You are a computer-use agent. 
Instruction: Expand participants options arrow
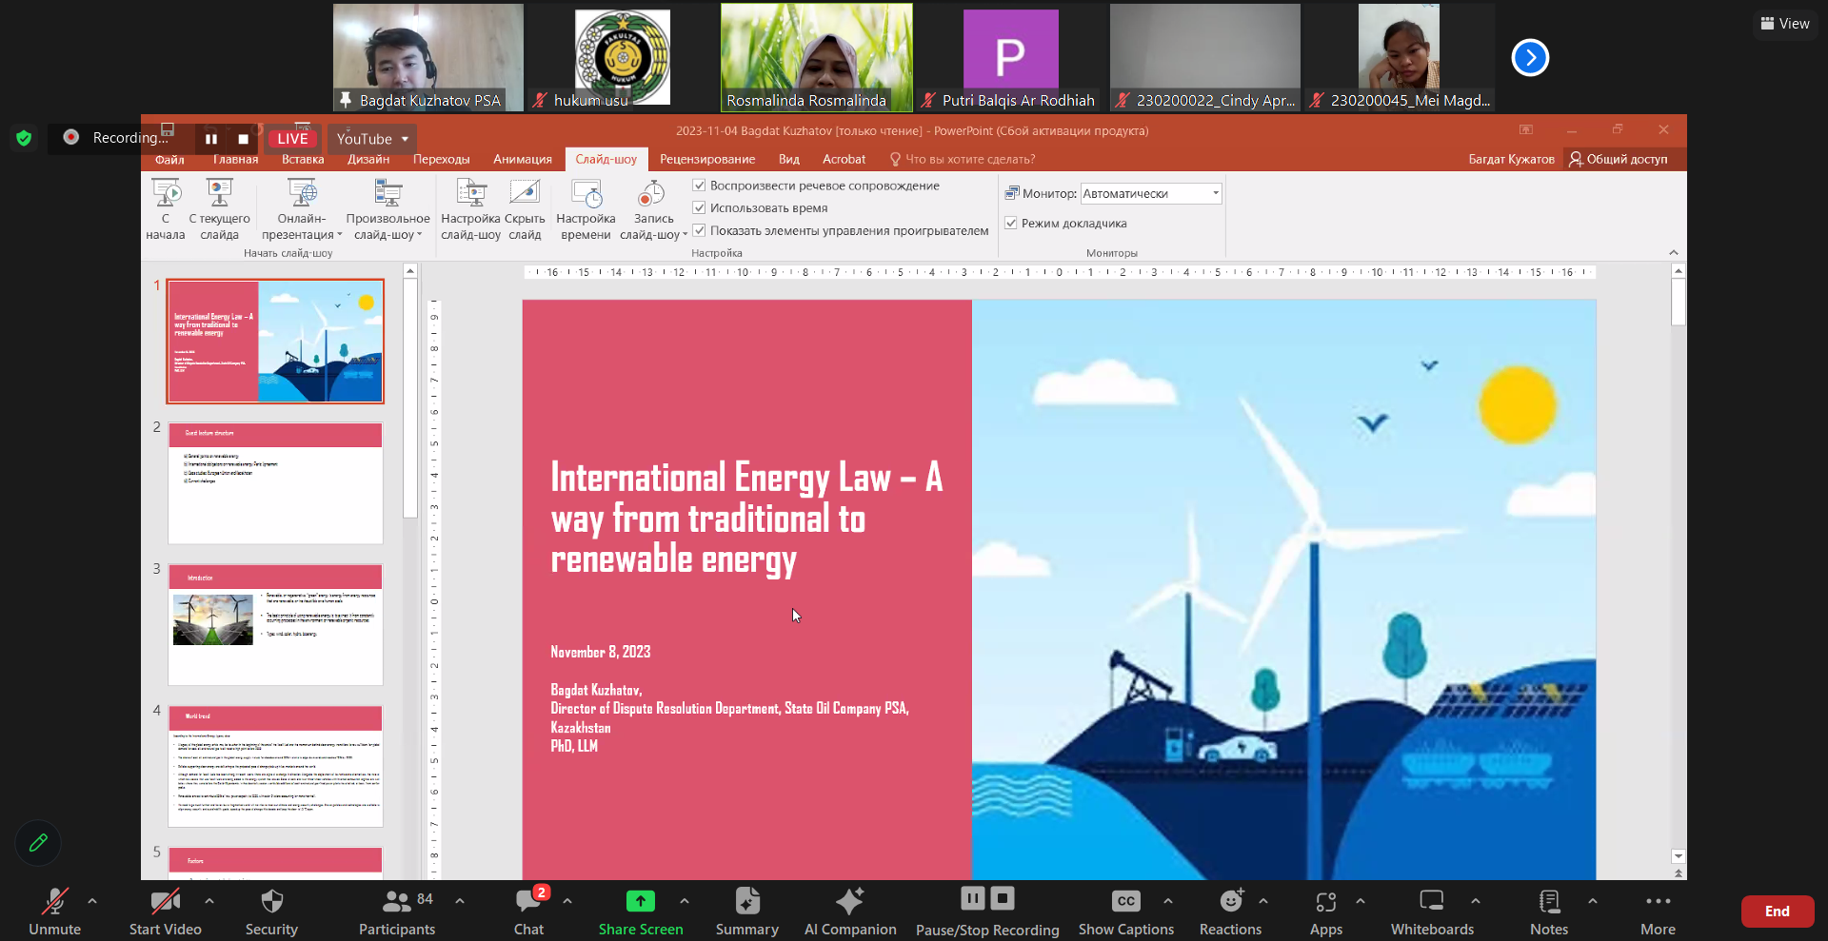(x=460, y=900)
